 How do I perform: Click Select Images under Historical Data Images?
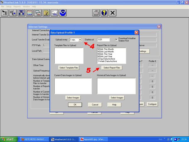click(117, 98)
